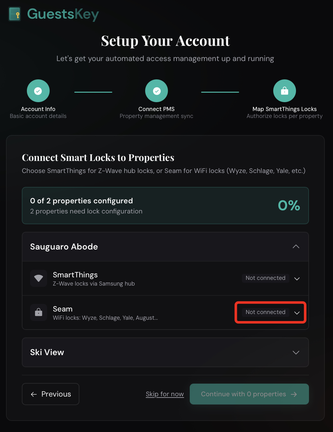
Task: Click the 0% configuration progress indicator
Action: click(x=288, y=205)
